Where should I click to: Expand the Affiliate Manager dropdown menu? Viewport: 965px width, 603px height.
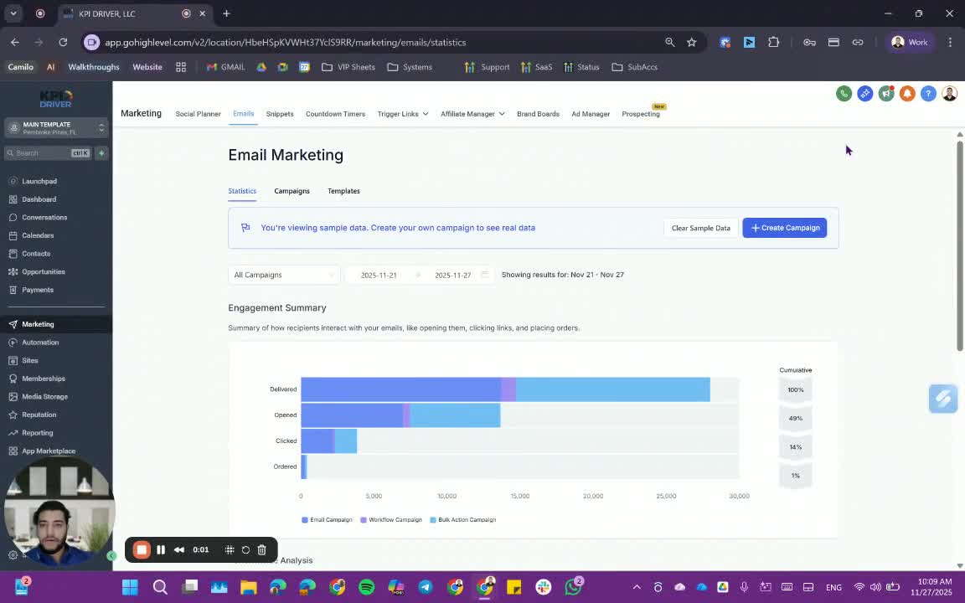pyautogui.click(x=472, y=114)
